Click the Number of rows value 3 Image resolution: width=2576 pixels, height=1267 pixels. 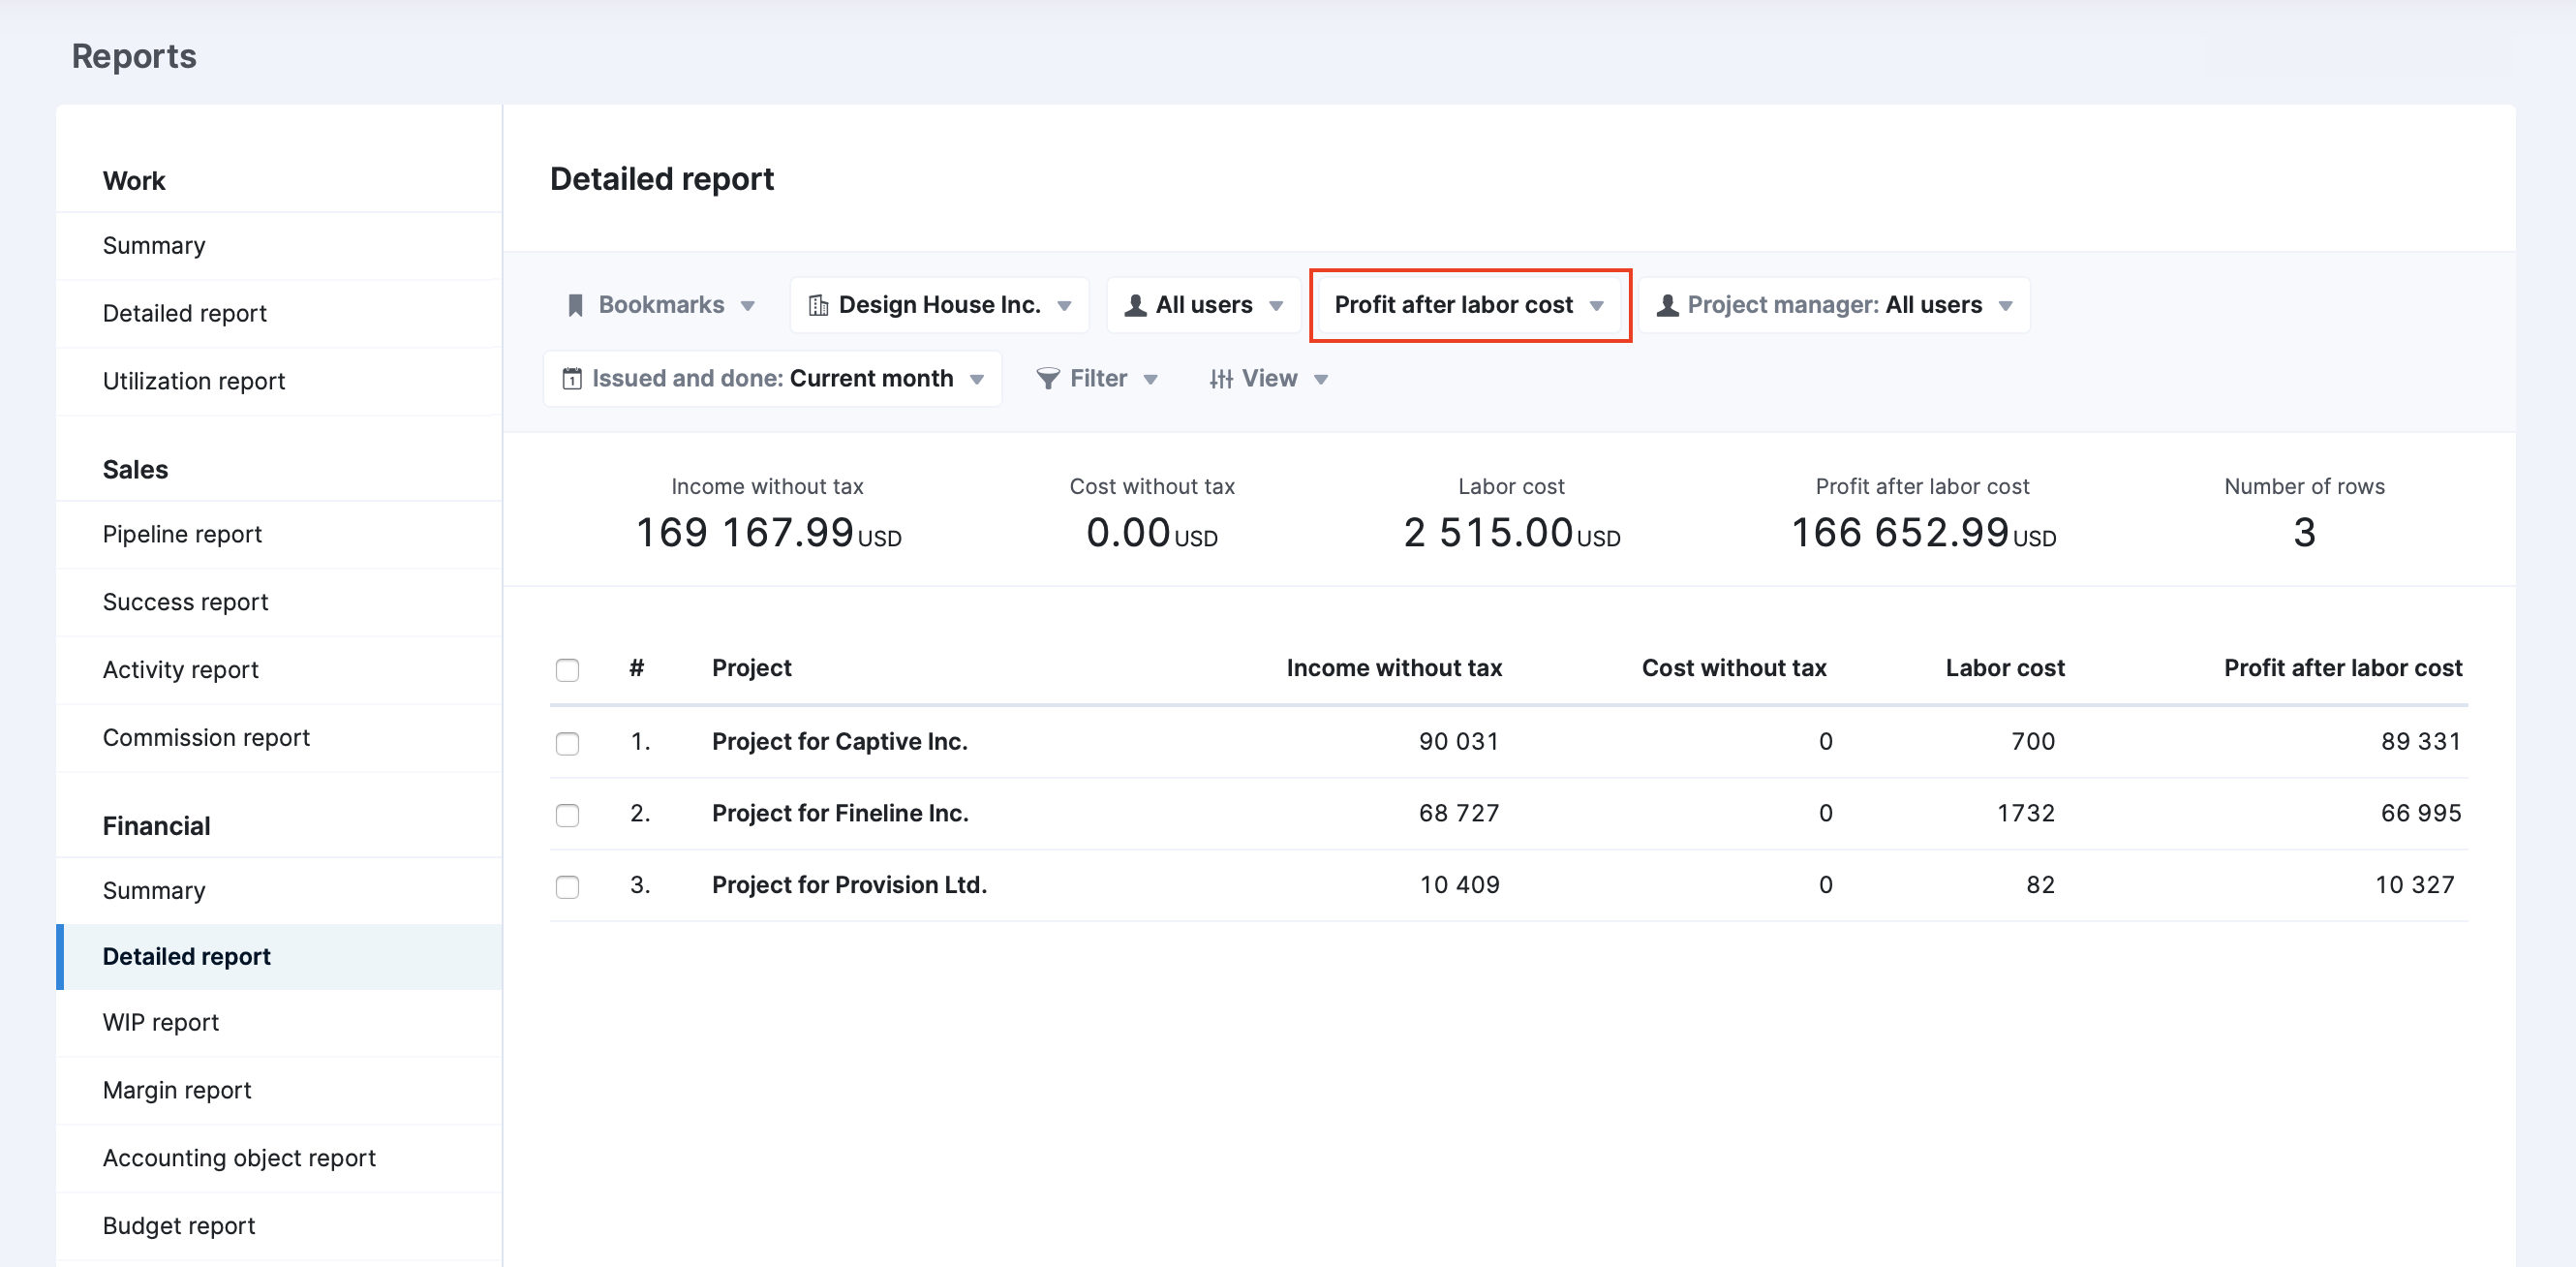coord(2304,533)
